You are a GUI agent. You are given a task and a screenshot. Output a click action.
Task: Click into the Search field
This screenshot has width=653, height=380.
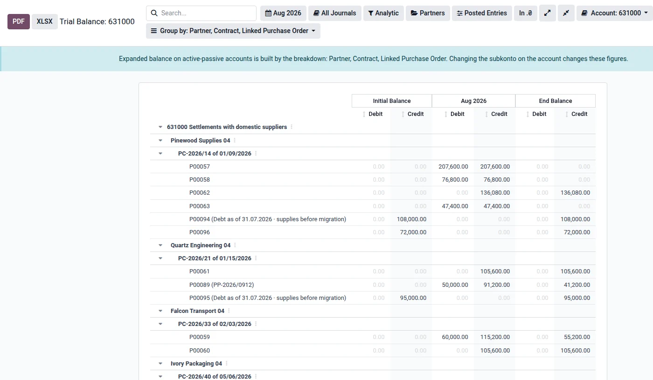click(x=201, y=13)
